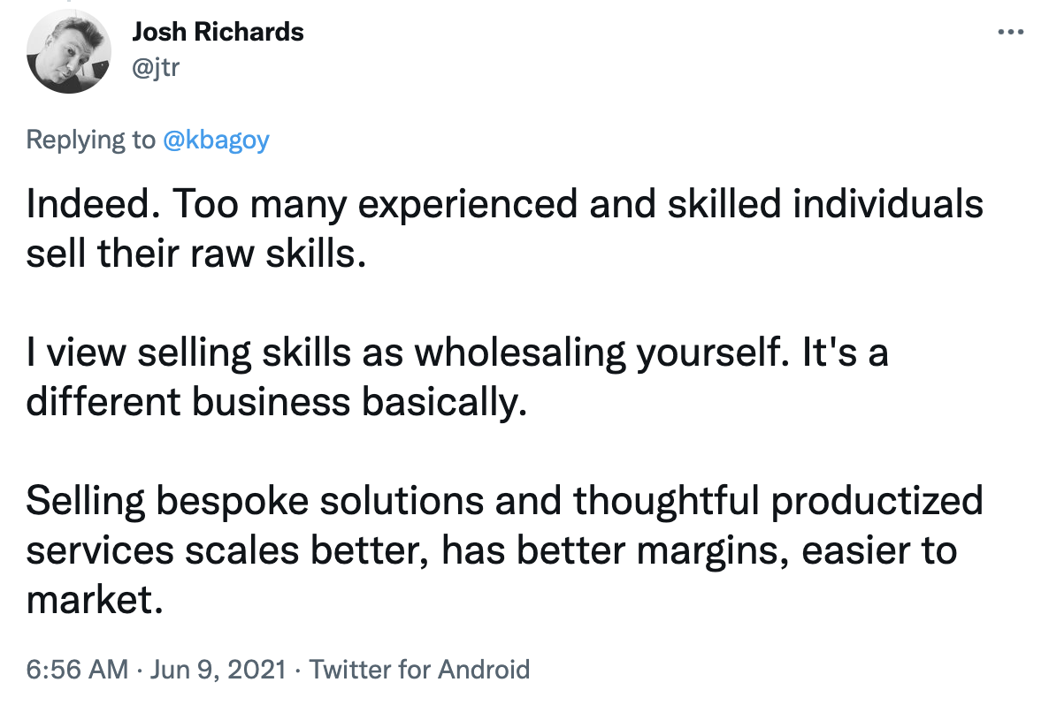1049x705 pixels.
Task: Click the Jun 9, 2021 date
Action: (218, 669)
